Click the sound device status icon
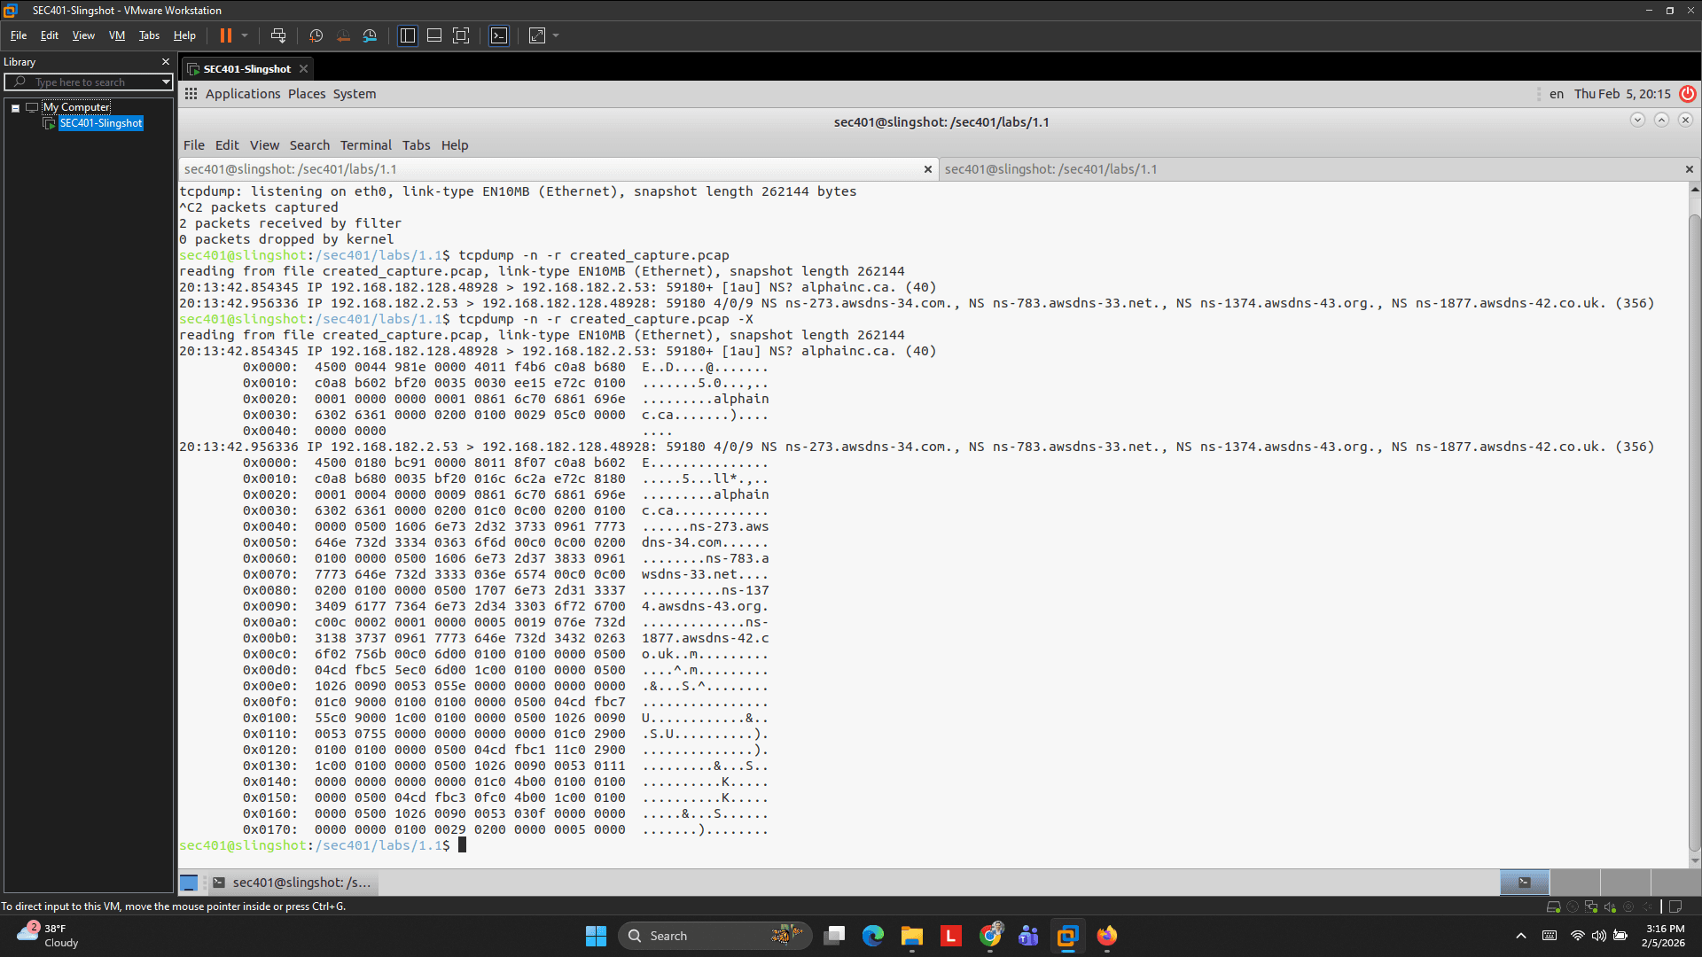Screen dimensions: 1702x957 click(1608, 906)
